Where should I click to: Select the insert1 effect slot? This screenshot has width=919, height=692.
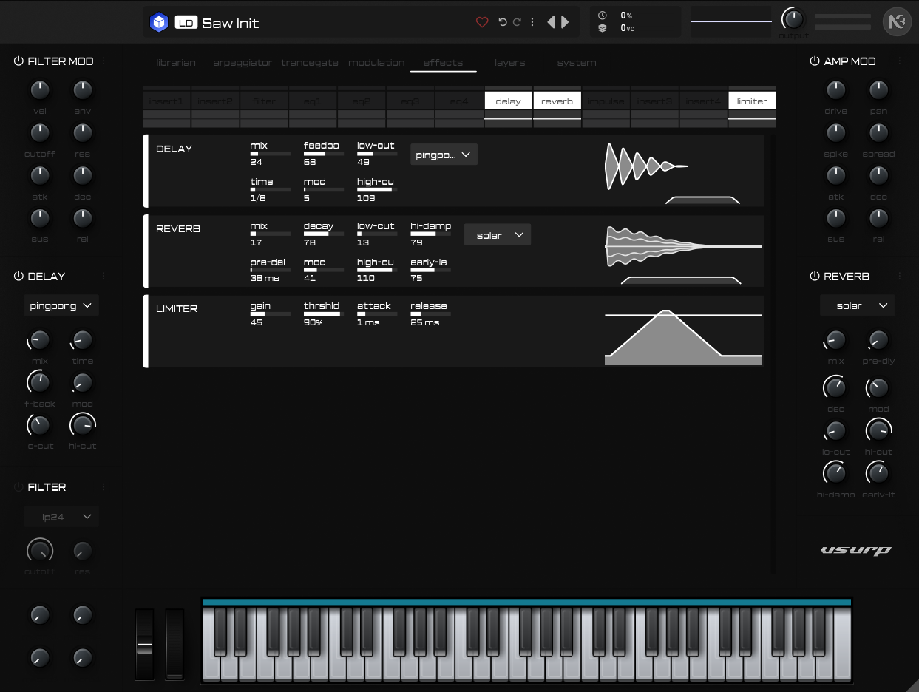point(166,101)
